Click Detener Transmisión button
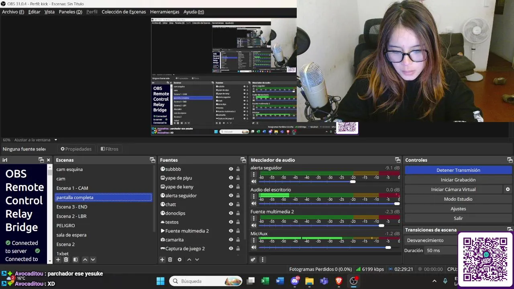514x289 pixels. click(458, 170)
